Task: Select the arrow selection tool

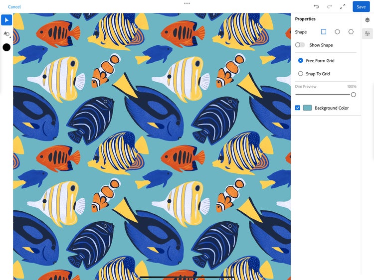Action: point(6,20)
